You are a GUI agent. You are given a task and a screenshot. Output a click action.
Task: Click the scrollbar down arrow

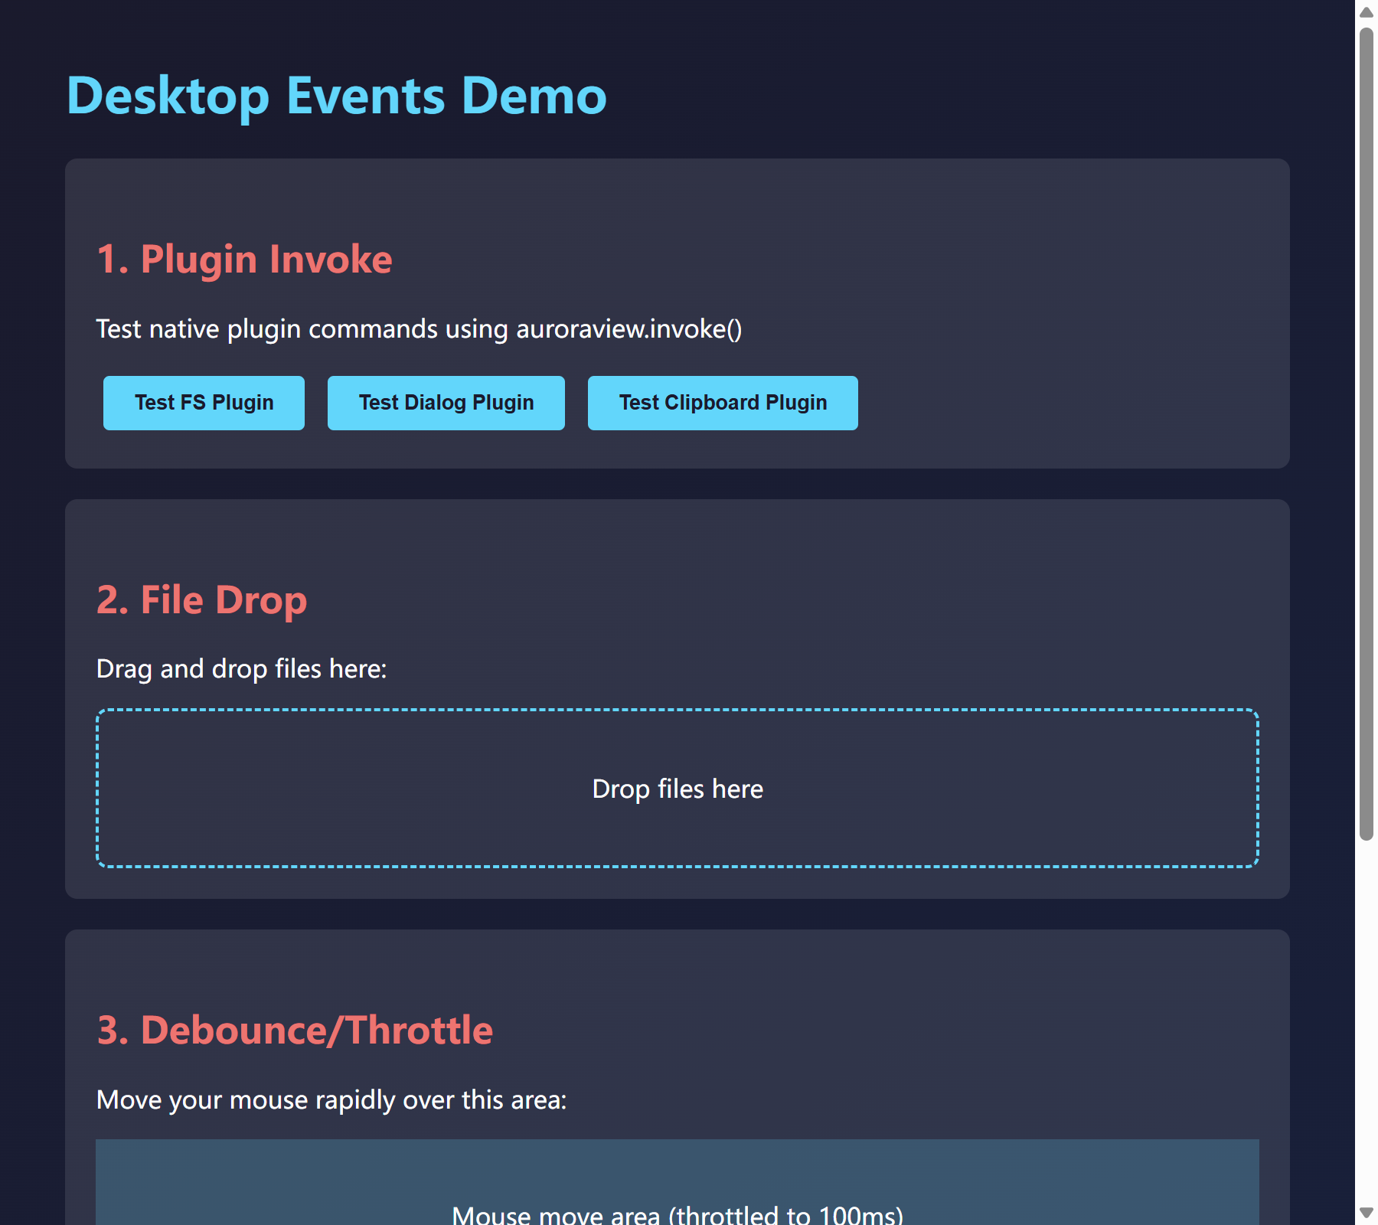click(1367, 1213)
